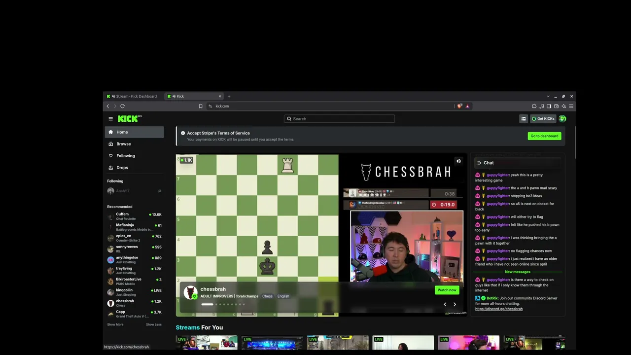The height and width of the screenshot is (355, 631).
Task: Click the English language tag
Action: click(x=283, y=296)
